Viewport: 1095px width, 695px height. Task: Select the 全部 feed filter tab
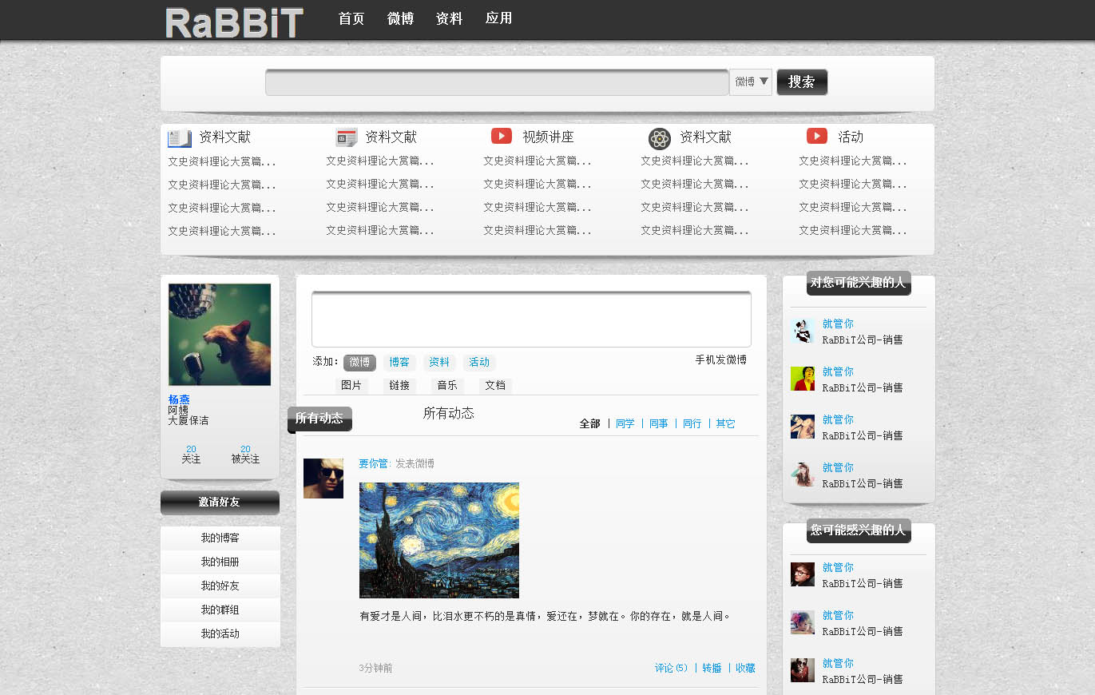[589, 424]
